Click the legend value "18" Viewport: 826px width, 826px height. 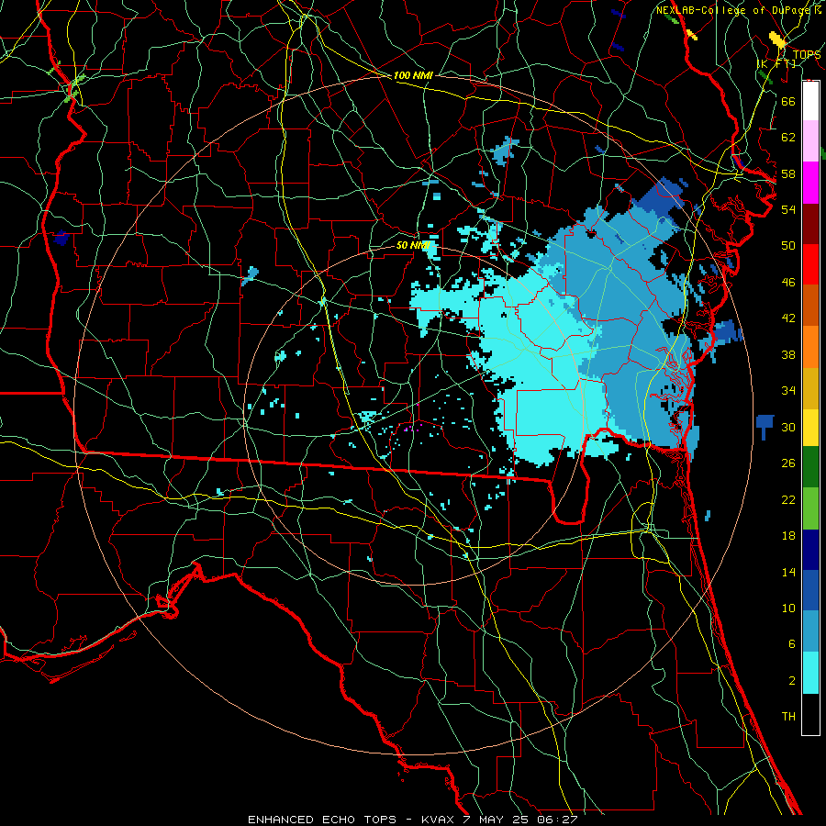(x=788, y=536)
